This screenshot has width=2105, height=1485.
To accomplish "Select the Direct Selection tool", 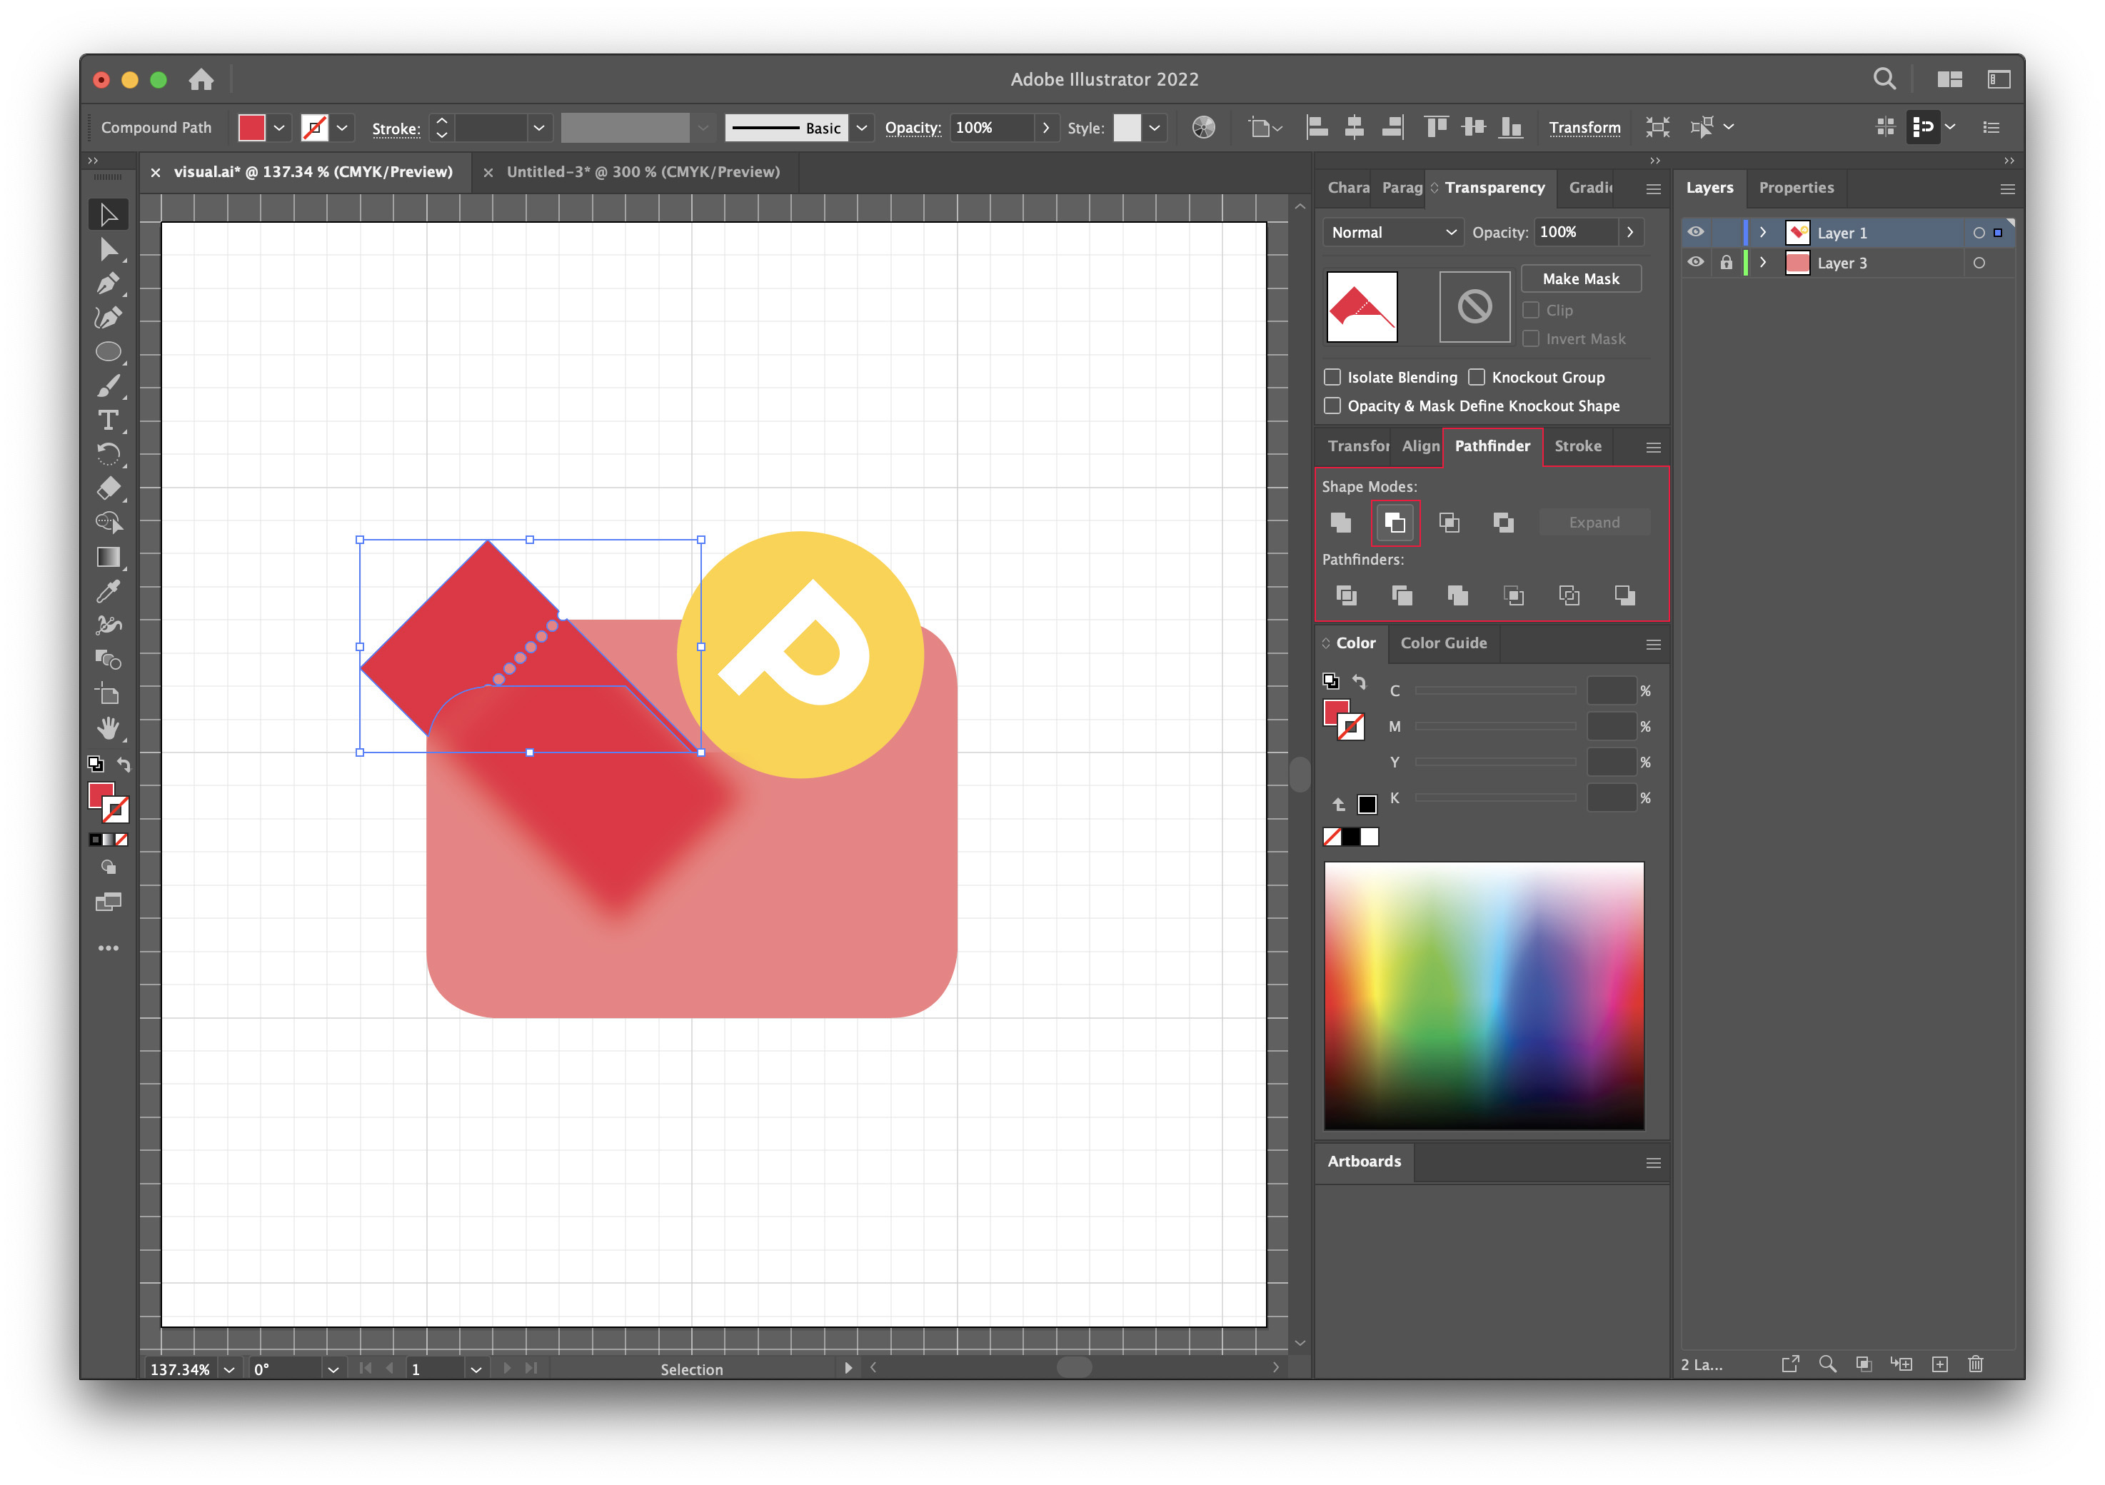I will coord(109,248).
